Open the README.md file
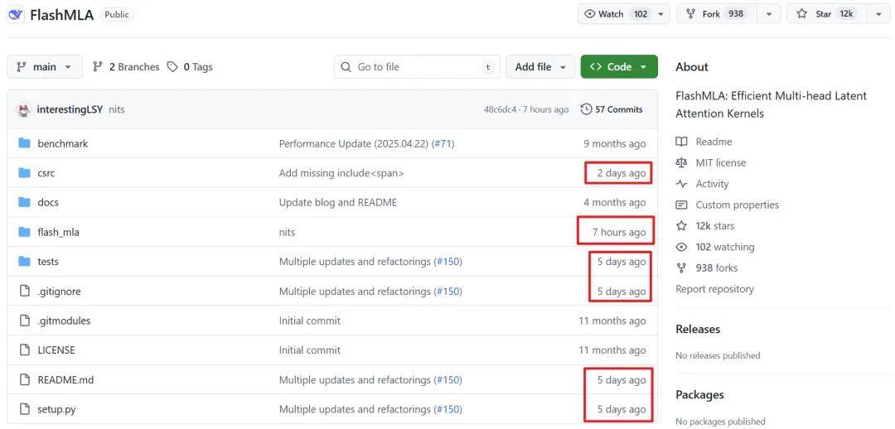Screen dimensions: 895x429 tap(65, 380)
